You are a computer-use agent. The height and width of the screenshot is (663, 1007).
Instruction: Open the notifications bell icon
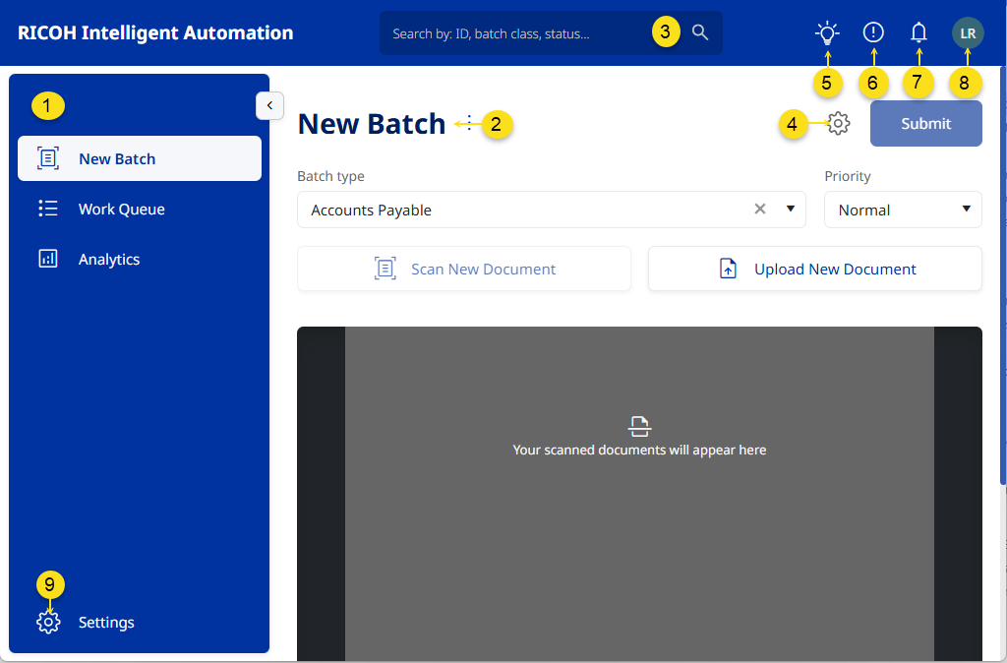(918, 33)
